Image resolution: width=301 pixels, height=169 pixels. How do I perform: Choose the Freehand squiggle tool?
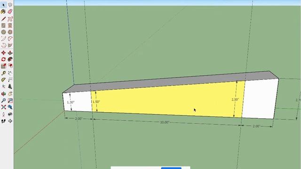(10, 19)
